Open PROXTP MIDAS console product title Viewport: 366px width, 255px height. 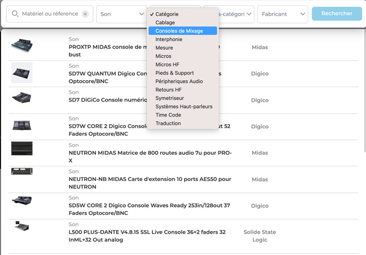[108, 51]
